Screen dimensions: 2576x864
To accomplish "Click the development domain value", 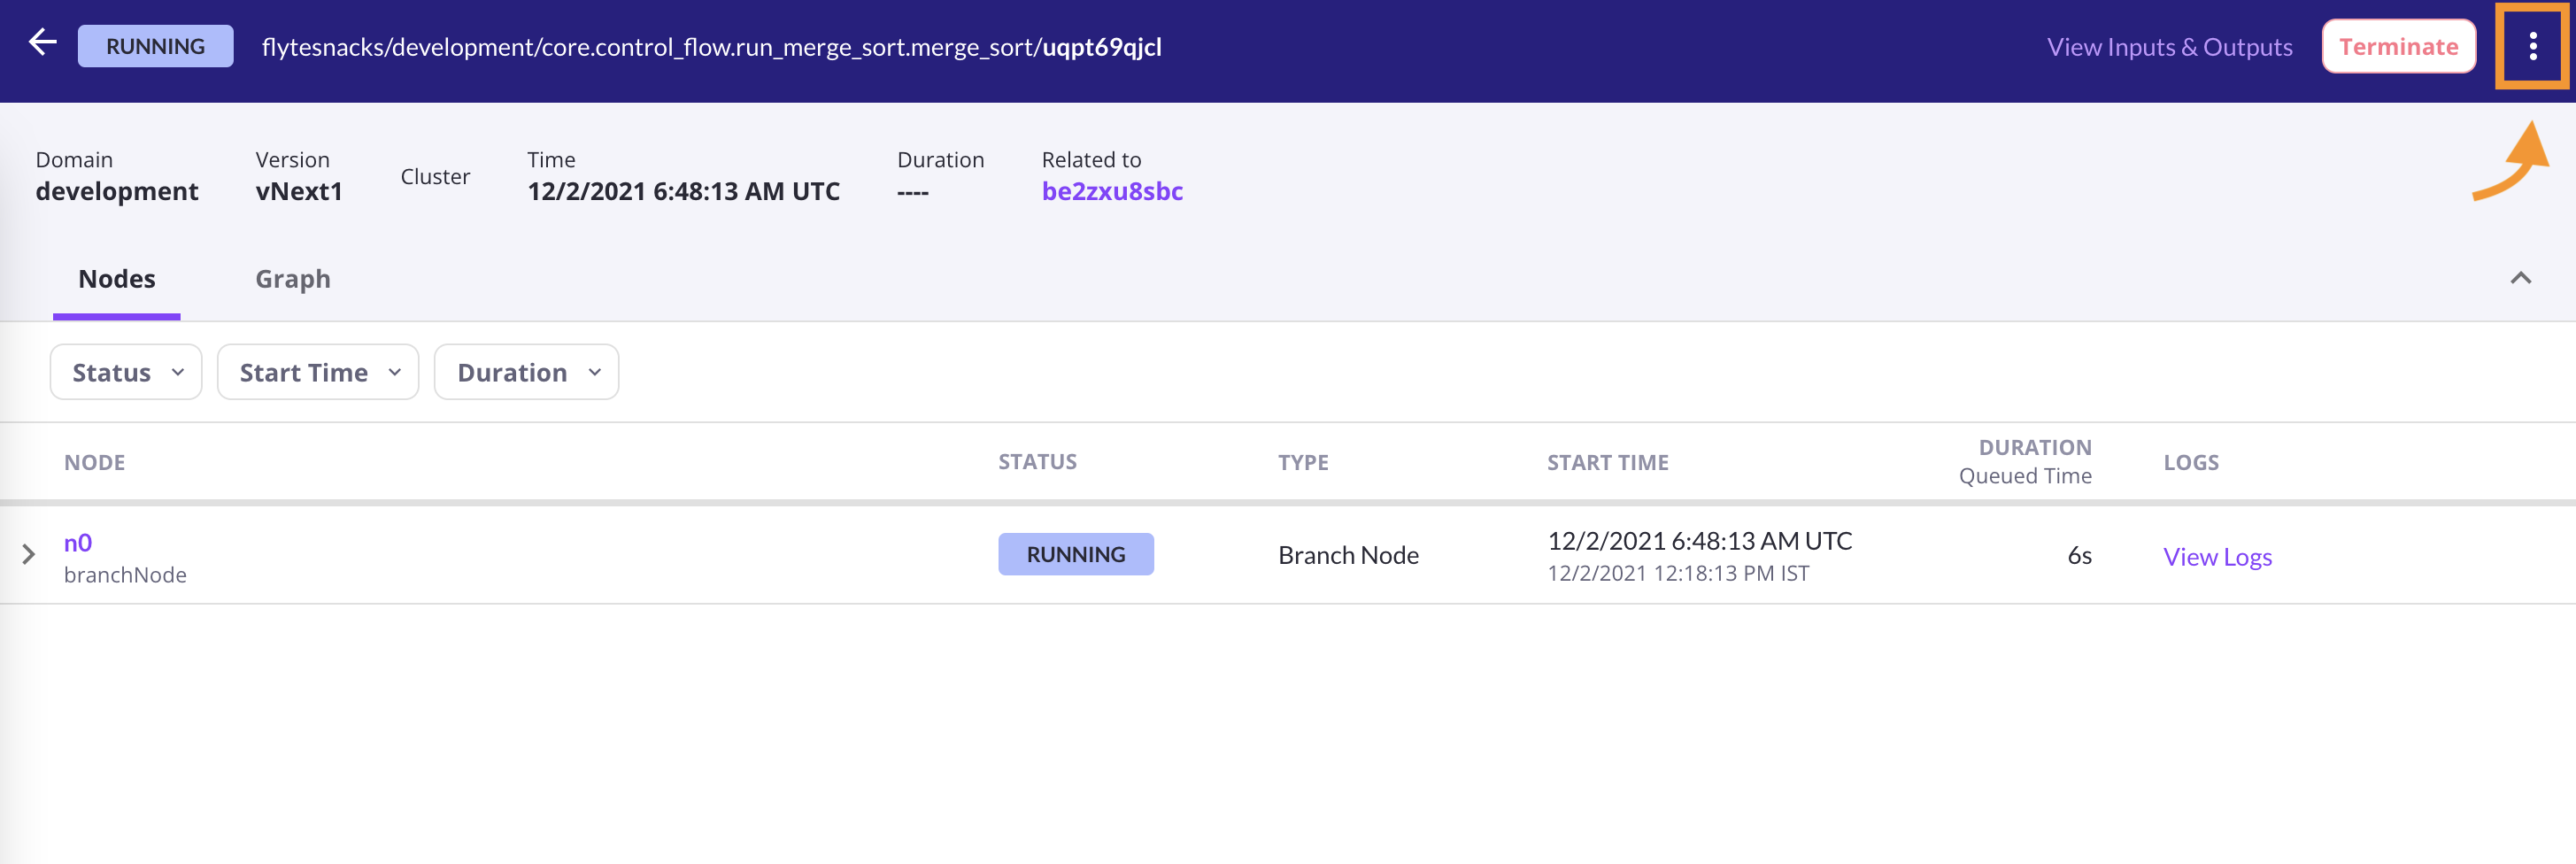I will pyautogui.click(x=117, y=191).
